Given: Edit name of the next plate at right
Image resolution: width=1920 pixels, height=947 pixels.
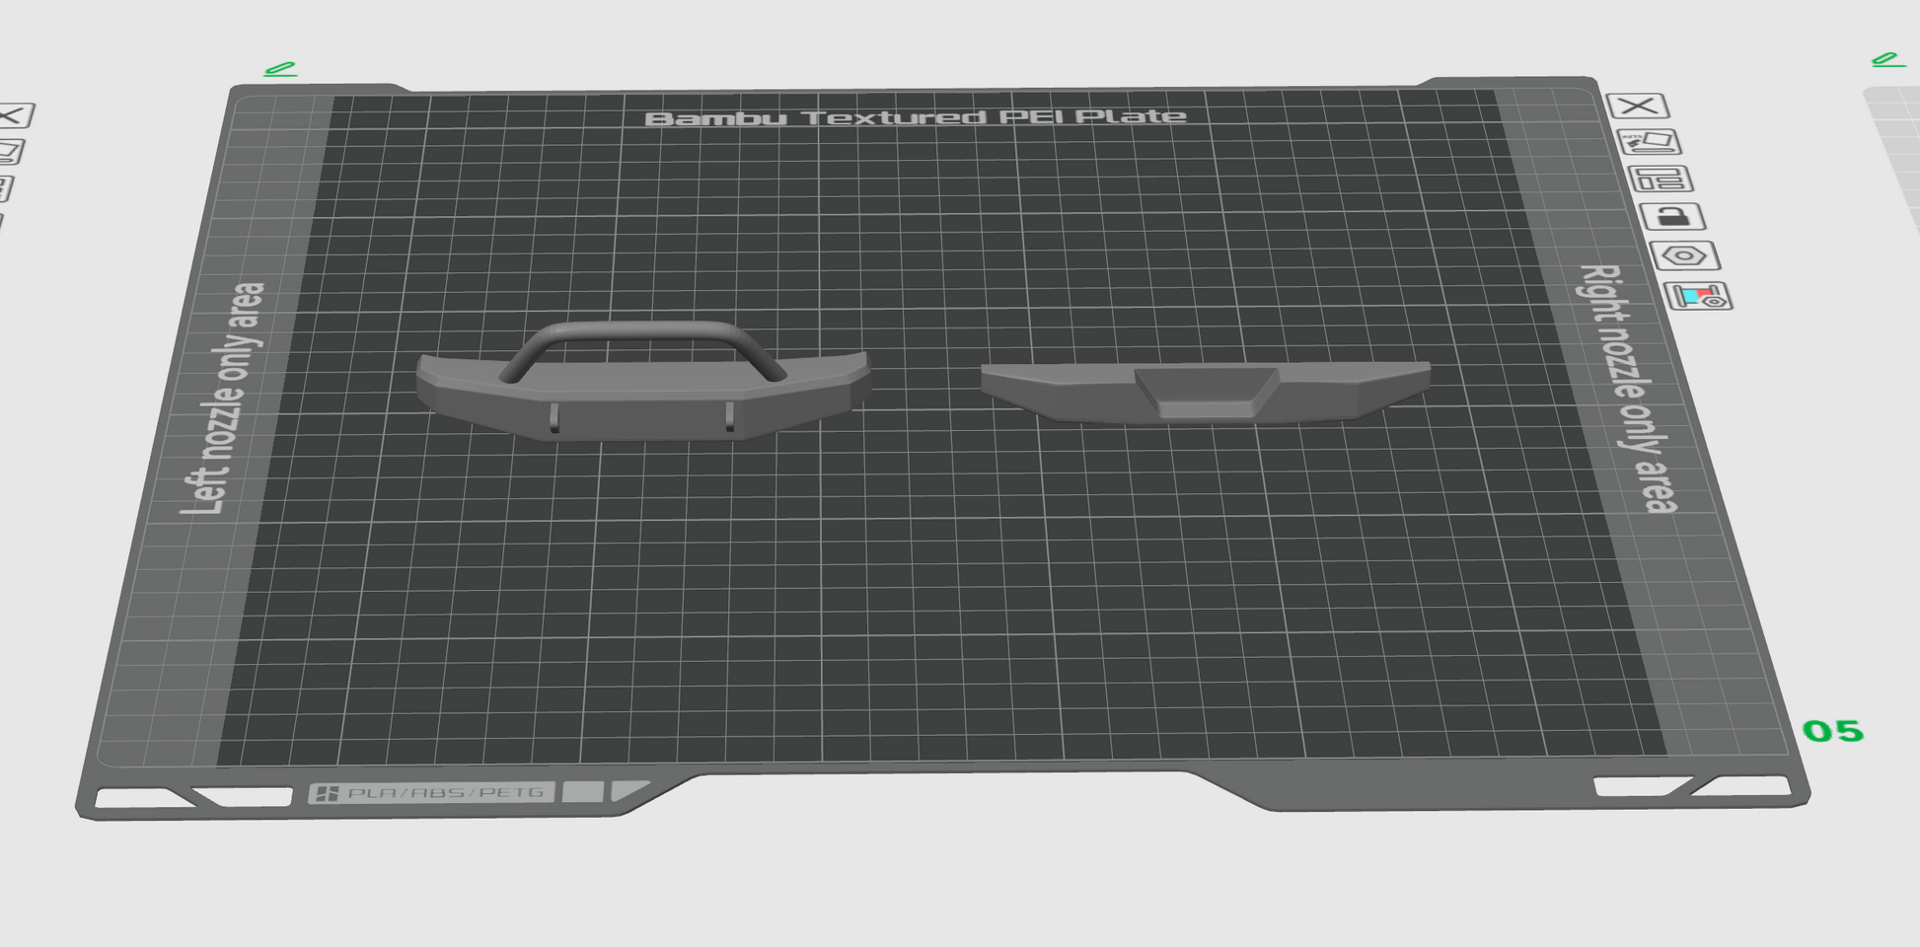Looking at the screenshot, I should coord(1888,59).
